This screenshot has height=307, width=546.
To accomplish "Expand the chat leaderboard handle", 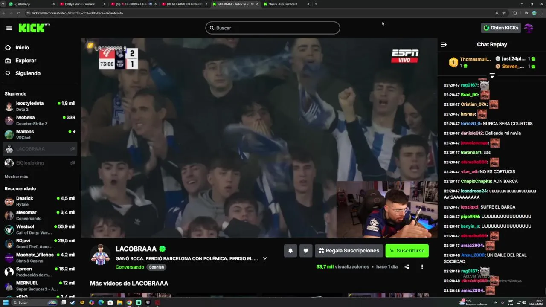I will [492, 75].
